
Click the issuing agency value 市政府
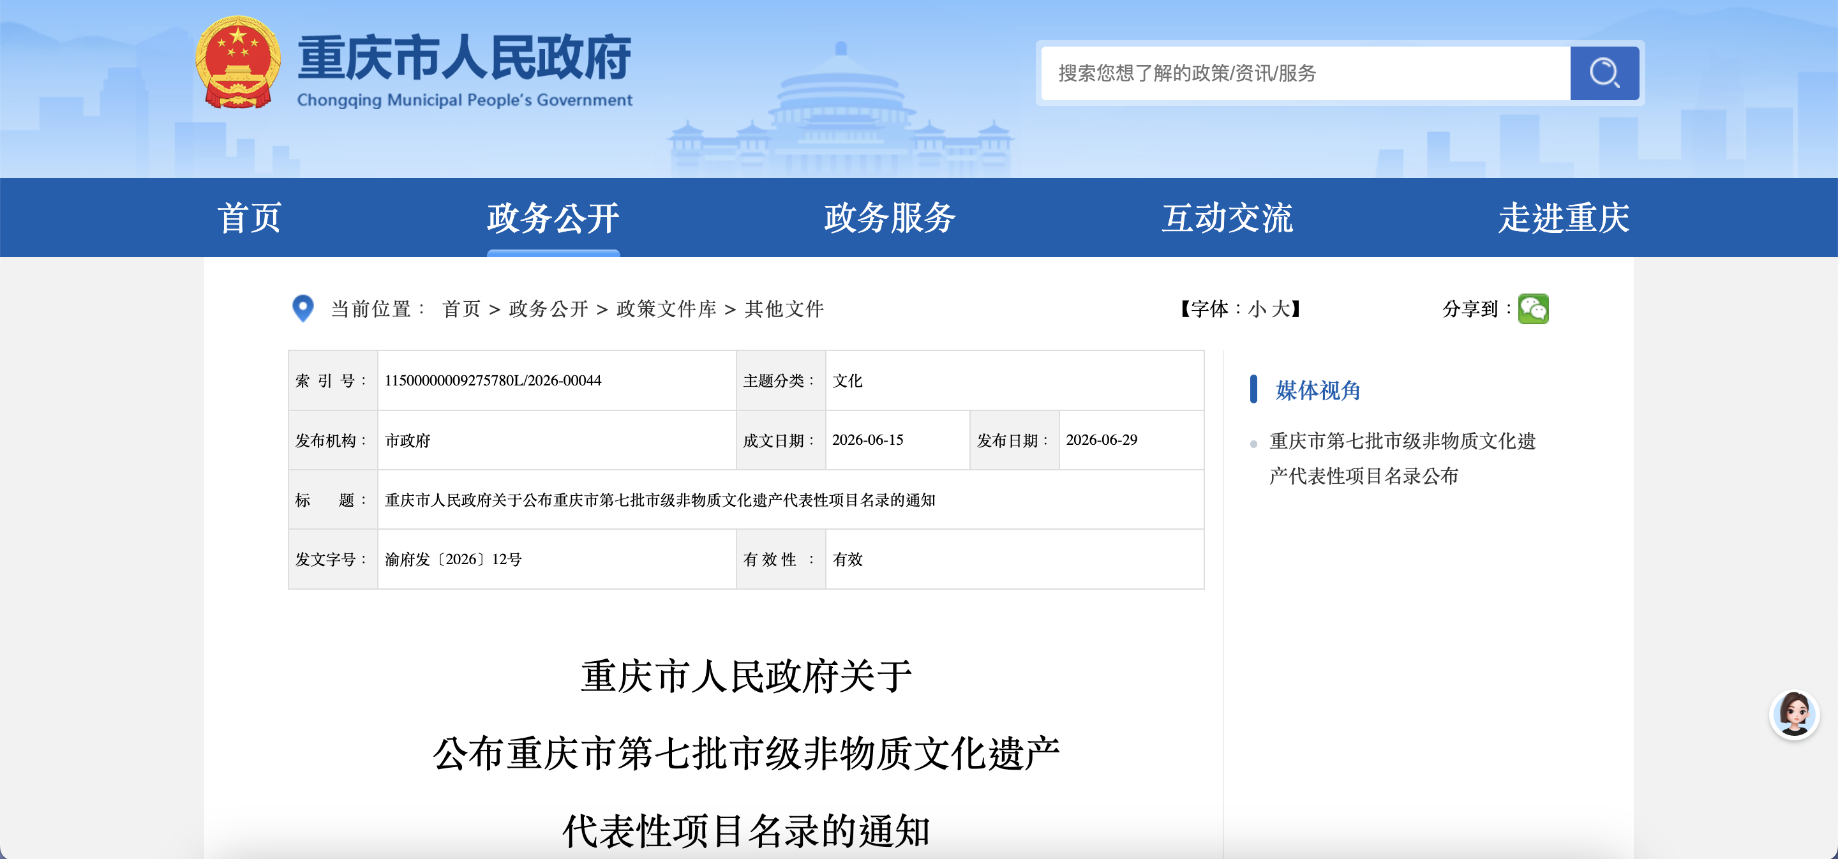(408, 440)
